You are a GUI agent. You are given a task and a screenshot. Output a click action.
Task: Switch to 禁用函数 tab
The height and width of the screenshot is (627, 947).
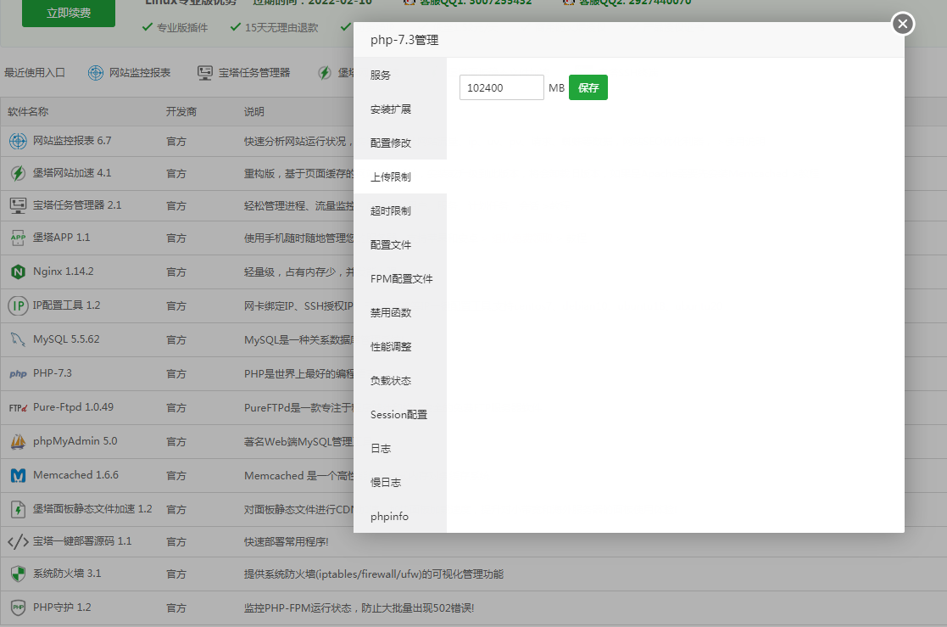pos(400,312)
